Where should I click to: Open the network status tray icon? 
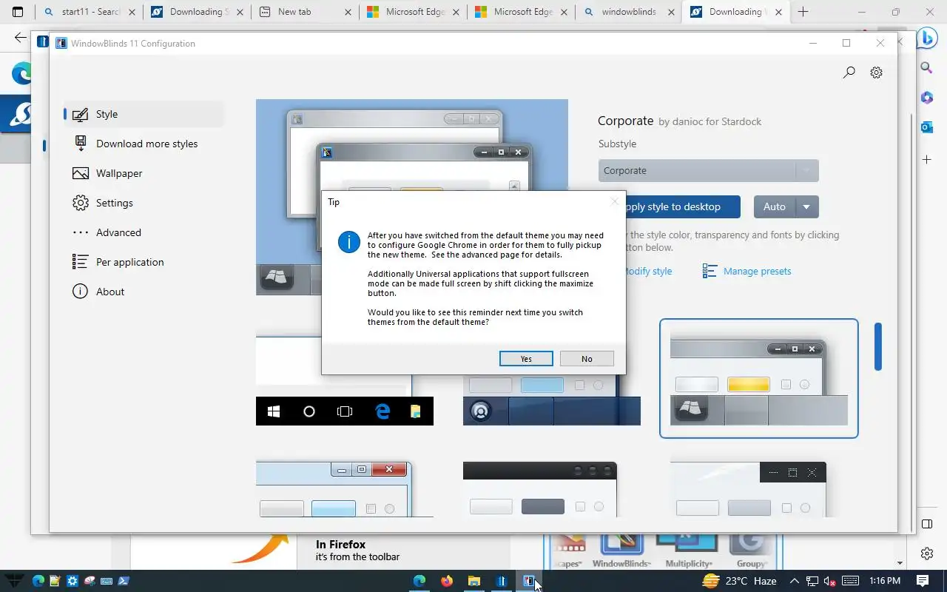coord(812,581)
